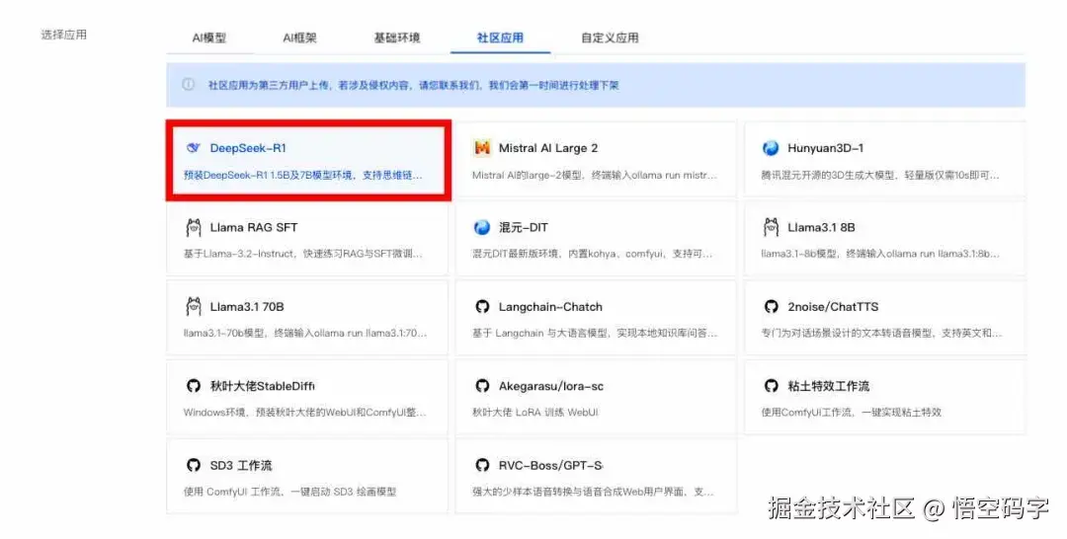
Task: Go to the 自定义应用 tab
Action: (x=610, y=38)
